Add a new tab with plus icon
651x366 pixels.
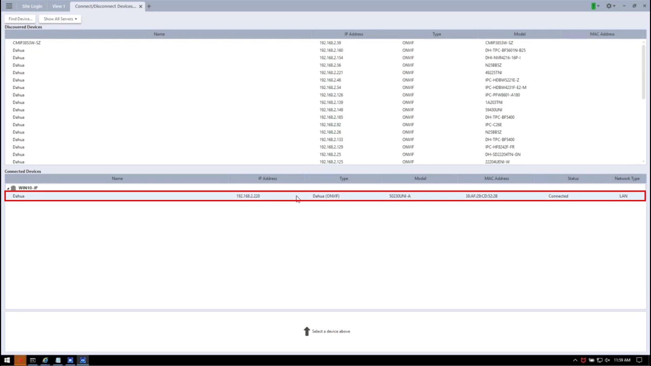click(149, 6)
